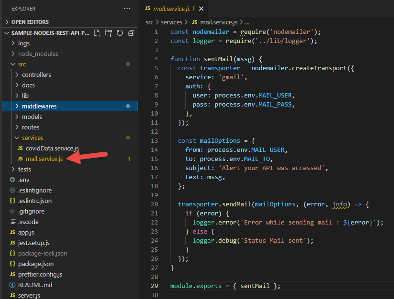Image resolution: width=394 pixels, height=299 pixels.
Task: Open the package.json file
Action: pos(33,264)
